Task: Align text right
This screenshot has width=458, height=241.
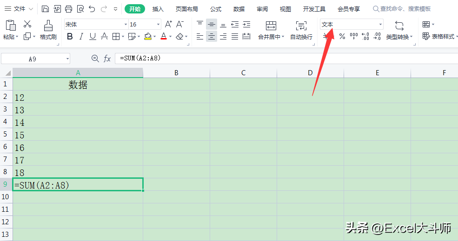Action: 223,37
